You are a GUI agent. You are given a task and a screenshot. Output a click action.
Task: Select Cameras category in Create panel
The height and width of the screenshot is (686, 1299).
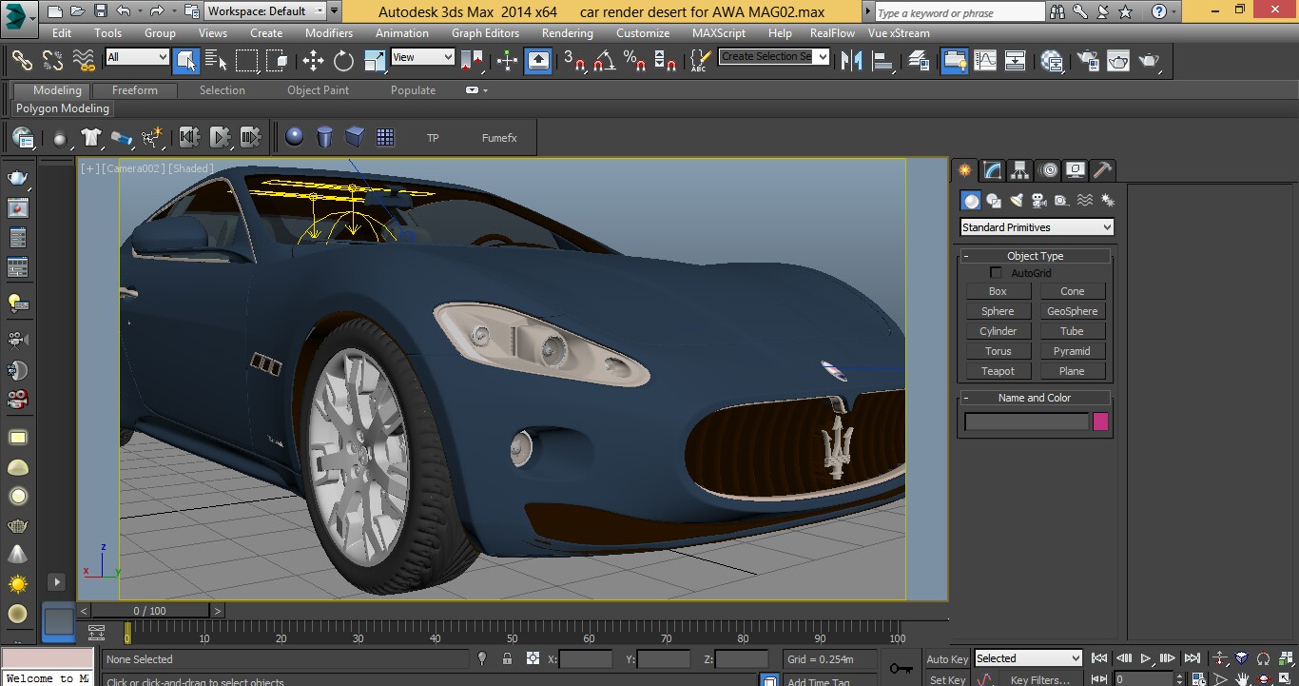[1038, 200]
